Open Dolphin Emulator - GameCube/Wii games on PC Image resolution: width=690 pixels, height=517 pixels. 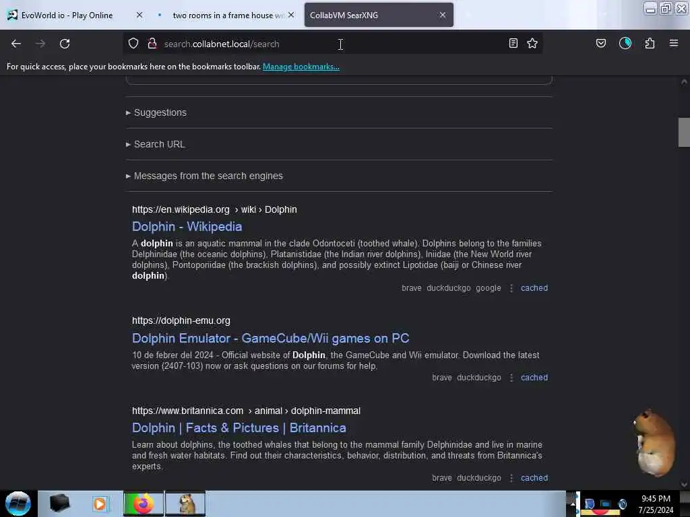271,339
